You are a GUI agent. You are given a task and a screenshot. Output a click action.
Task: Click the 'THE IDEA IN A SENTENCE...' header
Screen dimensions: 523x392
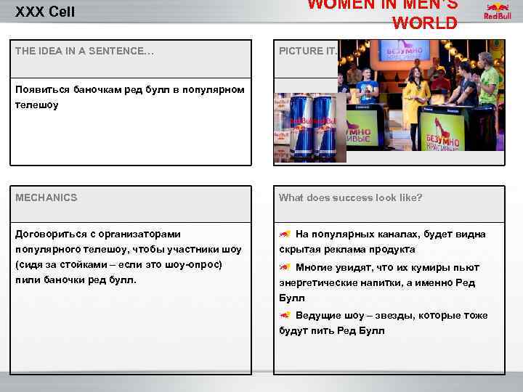click(84, 51)
